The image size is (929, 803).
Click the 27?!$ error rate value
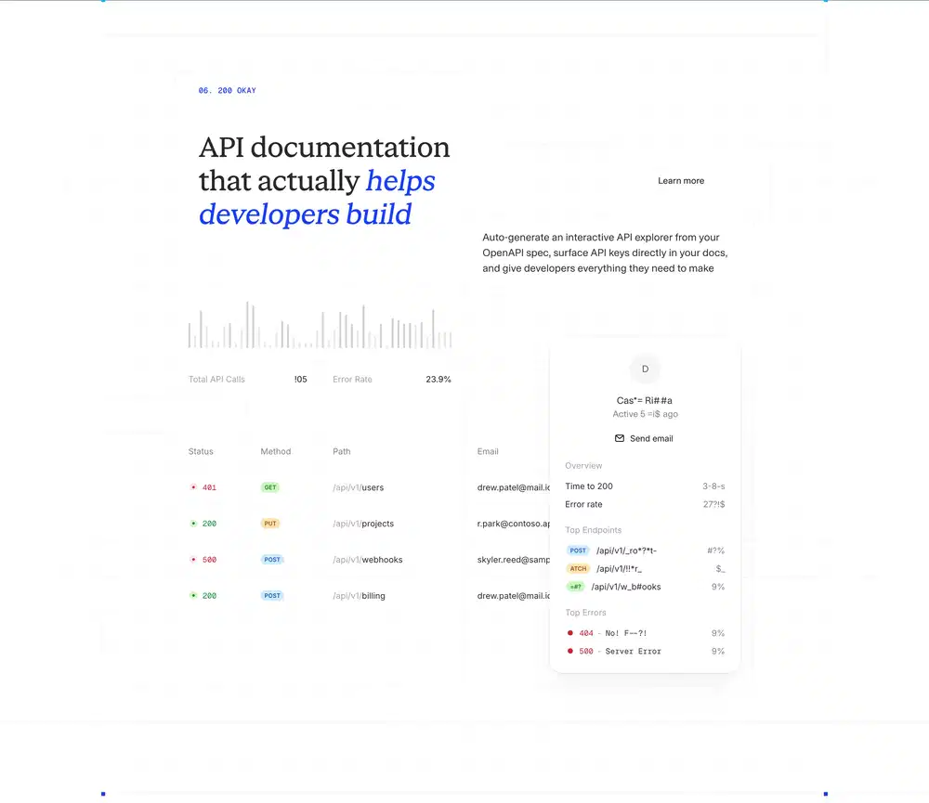click(x=713, y=504)
